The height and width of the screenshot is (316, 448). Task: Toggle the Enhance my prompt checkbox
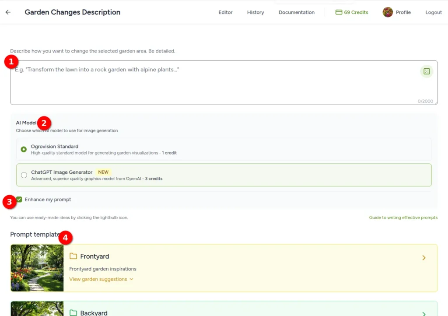19,200
